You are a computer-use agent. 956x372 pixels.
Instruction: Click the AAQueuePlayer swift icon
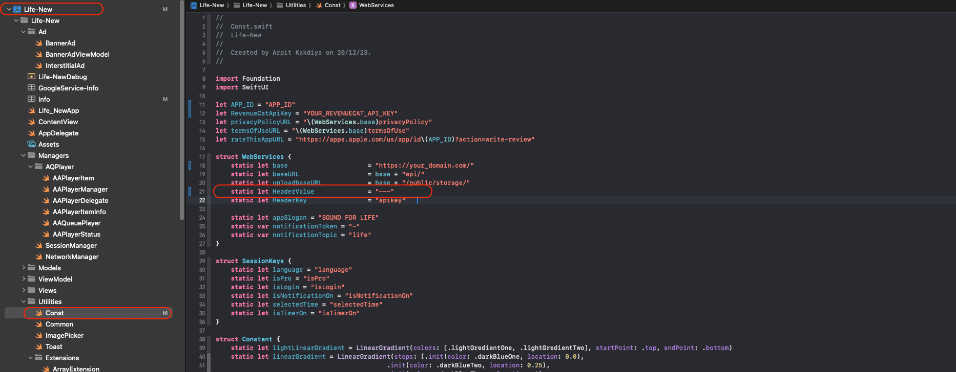(46, 223)
